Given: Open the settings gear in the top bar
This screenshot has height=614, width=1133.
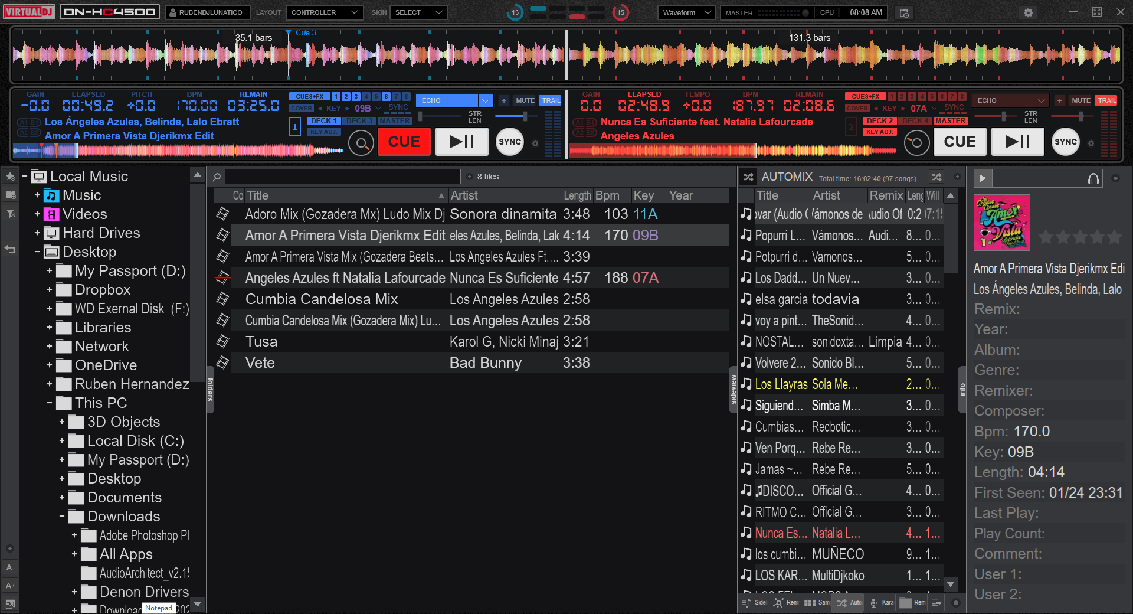Looking at the screenshot, I should (1028, 12).
